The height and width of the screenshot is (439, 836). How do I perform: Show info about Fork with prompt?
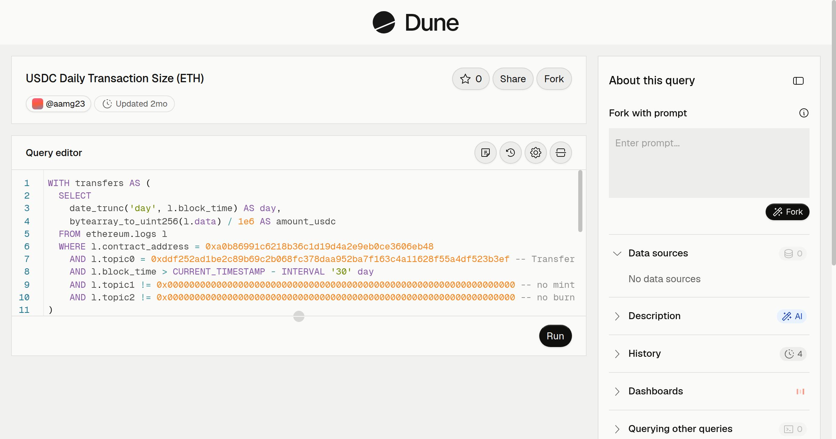804,113
